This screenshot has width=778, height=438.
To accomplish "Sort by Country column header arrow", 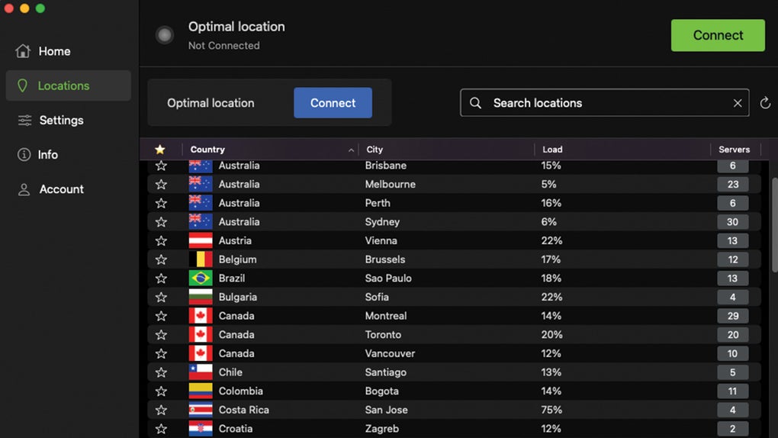I will tap(351, 150).
